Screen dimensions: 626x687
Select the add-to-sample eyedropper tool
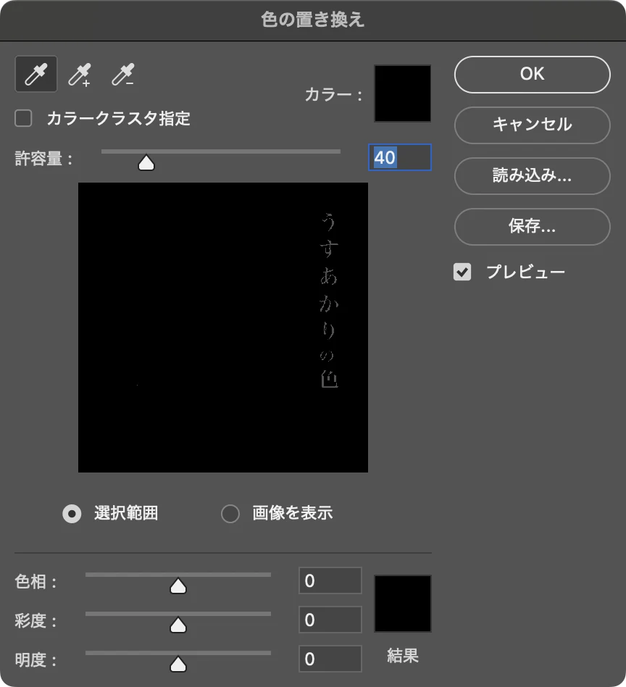click(80, 75)
